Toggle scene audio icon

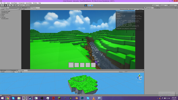19,72
